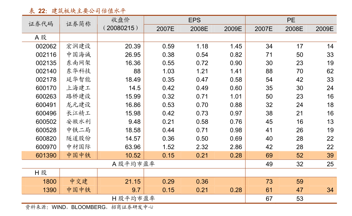
Task: Click the 收盘价（20080215）header cell
Action: tap(120, 24)
